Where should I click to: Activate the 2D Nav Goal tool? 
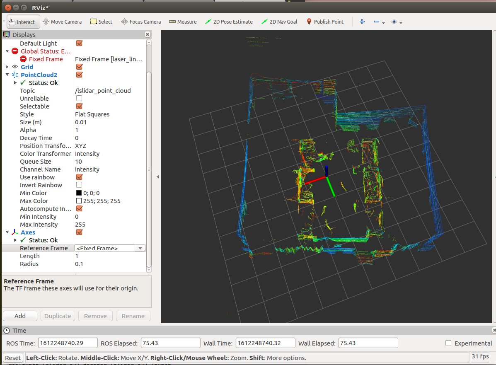pyautogui.click(x=280, y=22)
